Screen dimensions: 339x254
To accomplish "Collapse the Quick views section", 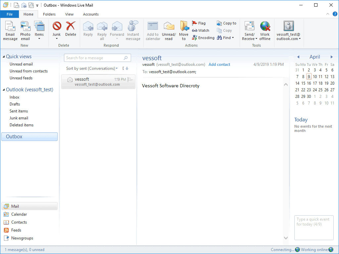I will [x=4, y=57].
